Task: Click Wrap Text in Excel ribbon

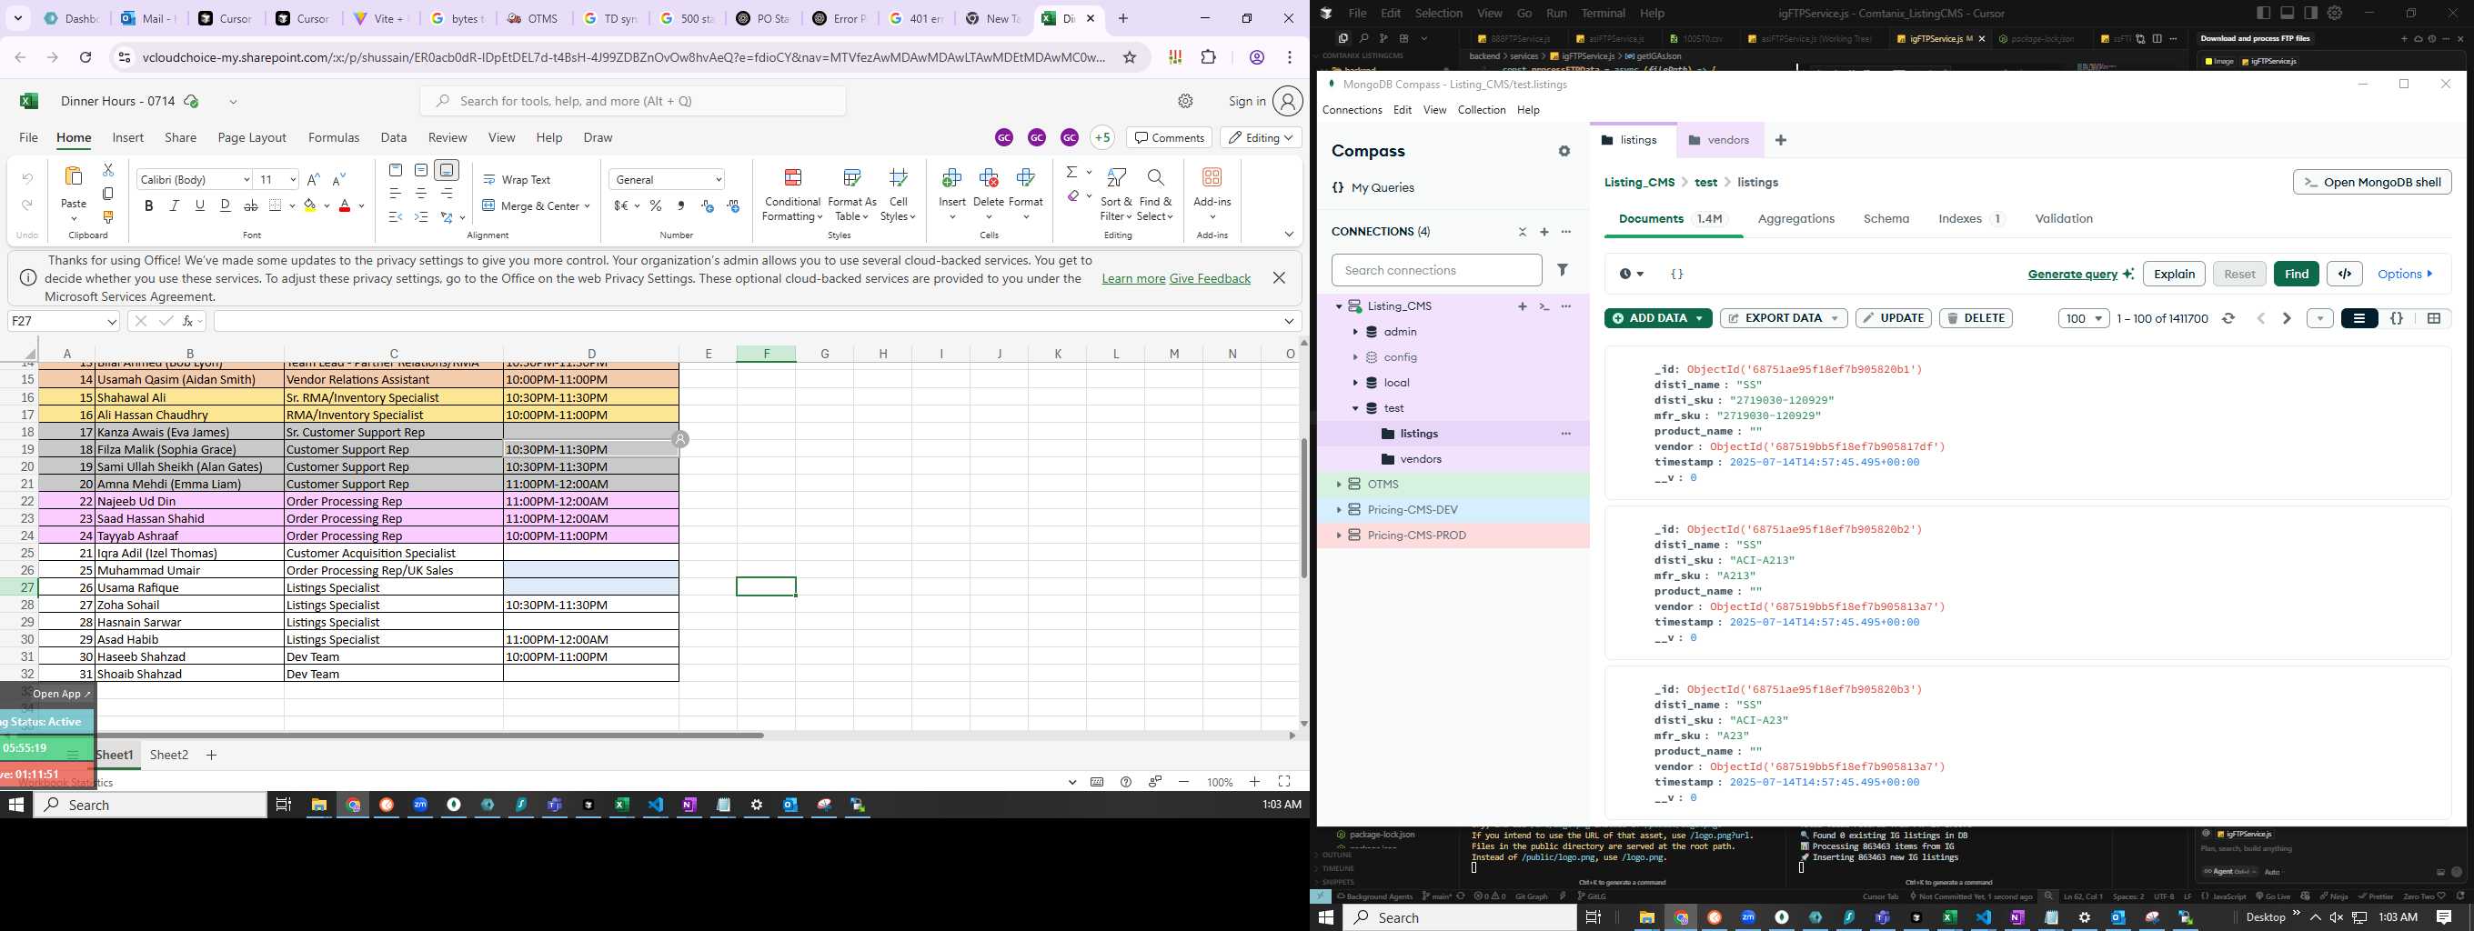Action: 517,179
